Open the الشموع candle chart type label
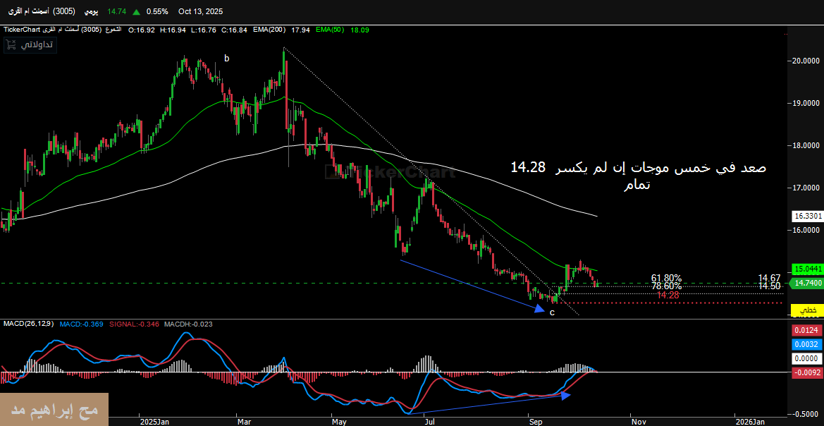Image resolution: width=824 pixels, height=426 pixels. [112, 30]
